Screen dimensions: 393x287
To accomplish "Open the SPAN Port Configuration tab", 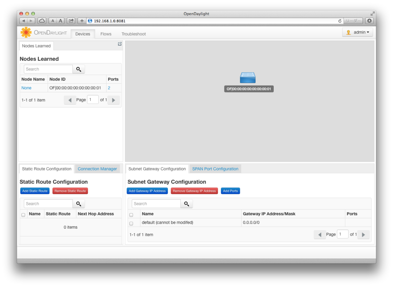I will pyautogui.click(x=215, y=169).
